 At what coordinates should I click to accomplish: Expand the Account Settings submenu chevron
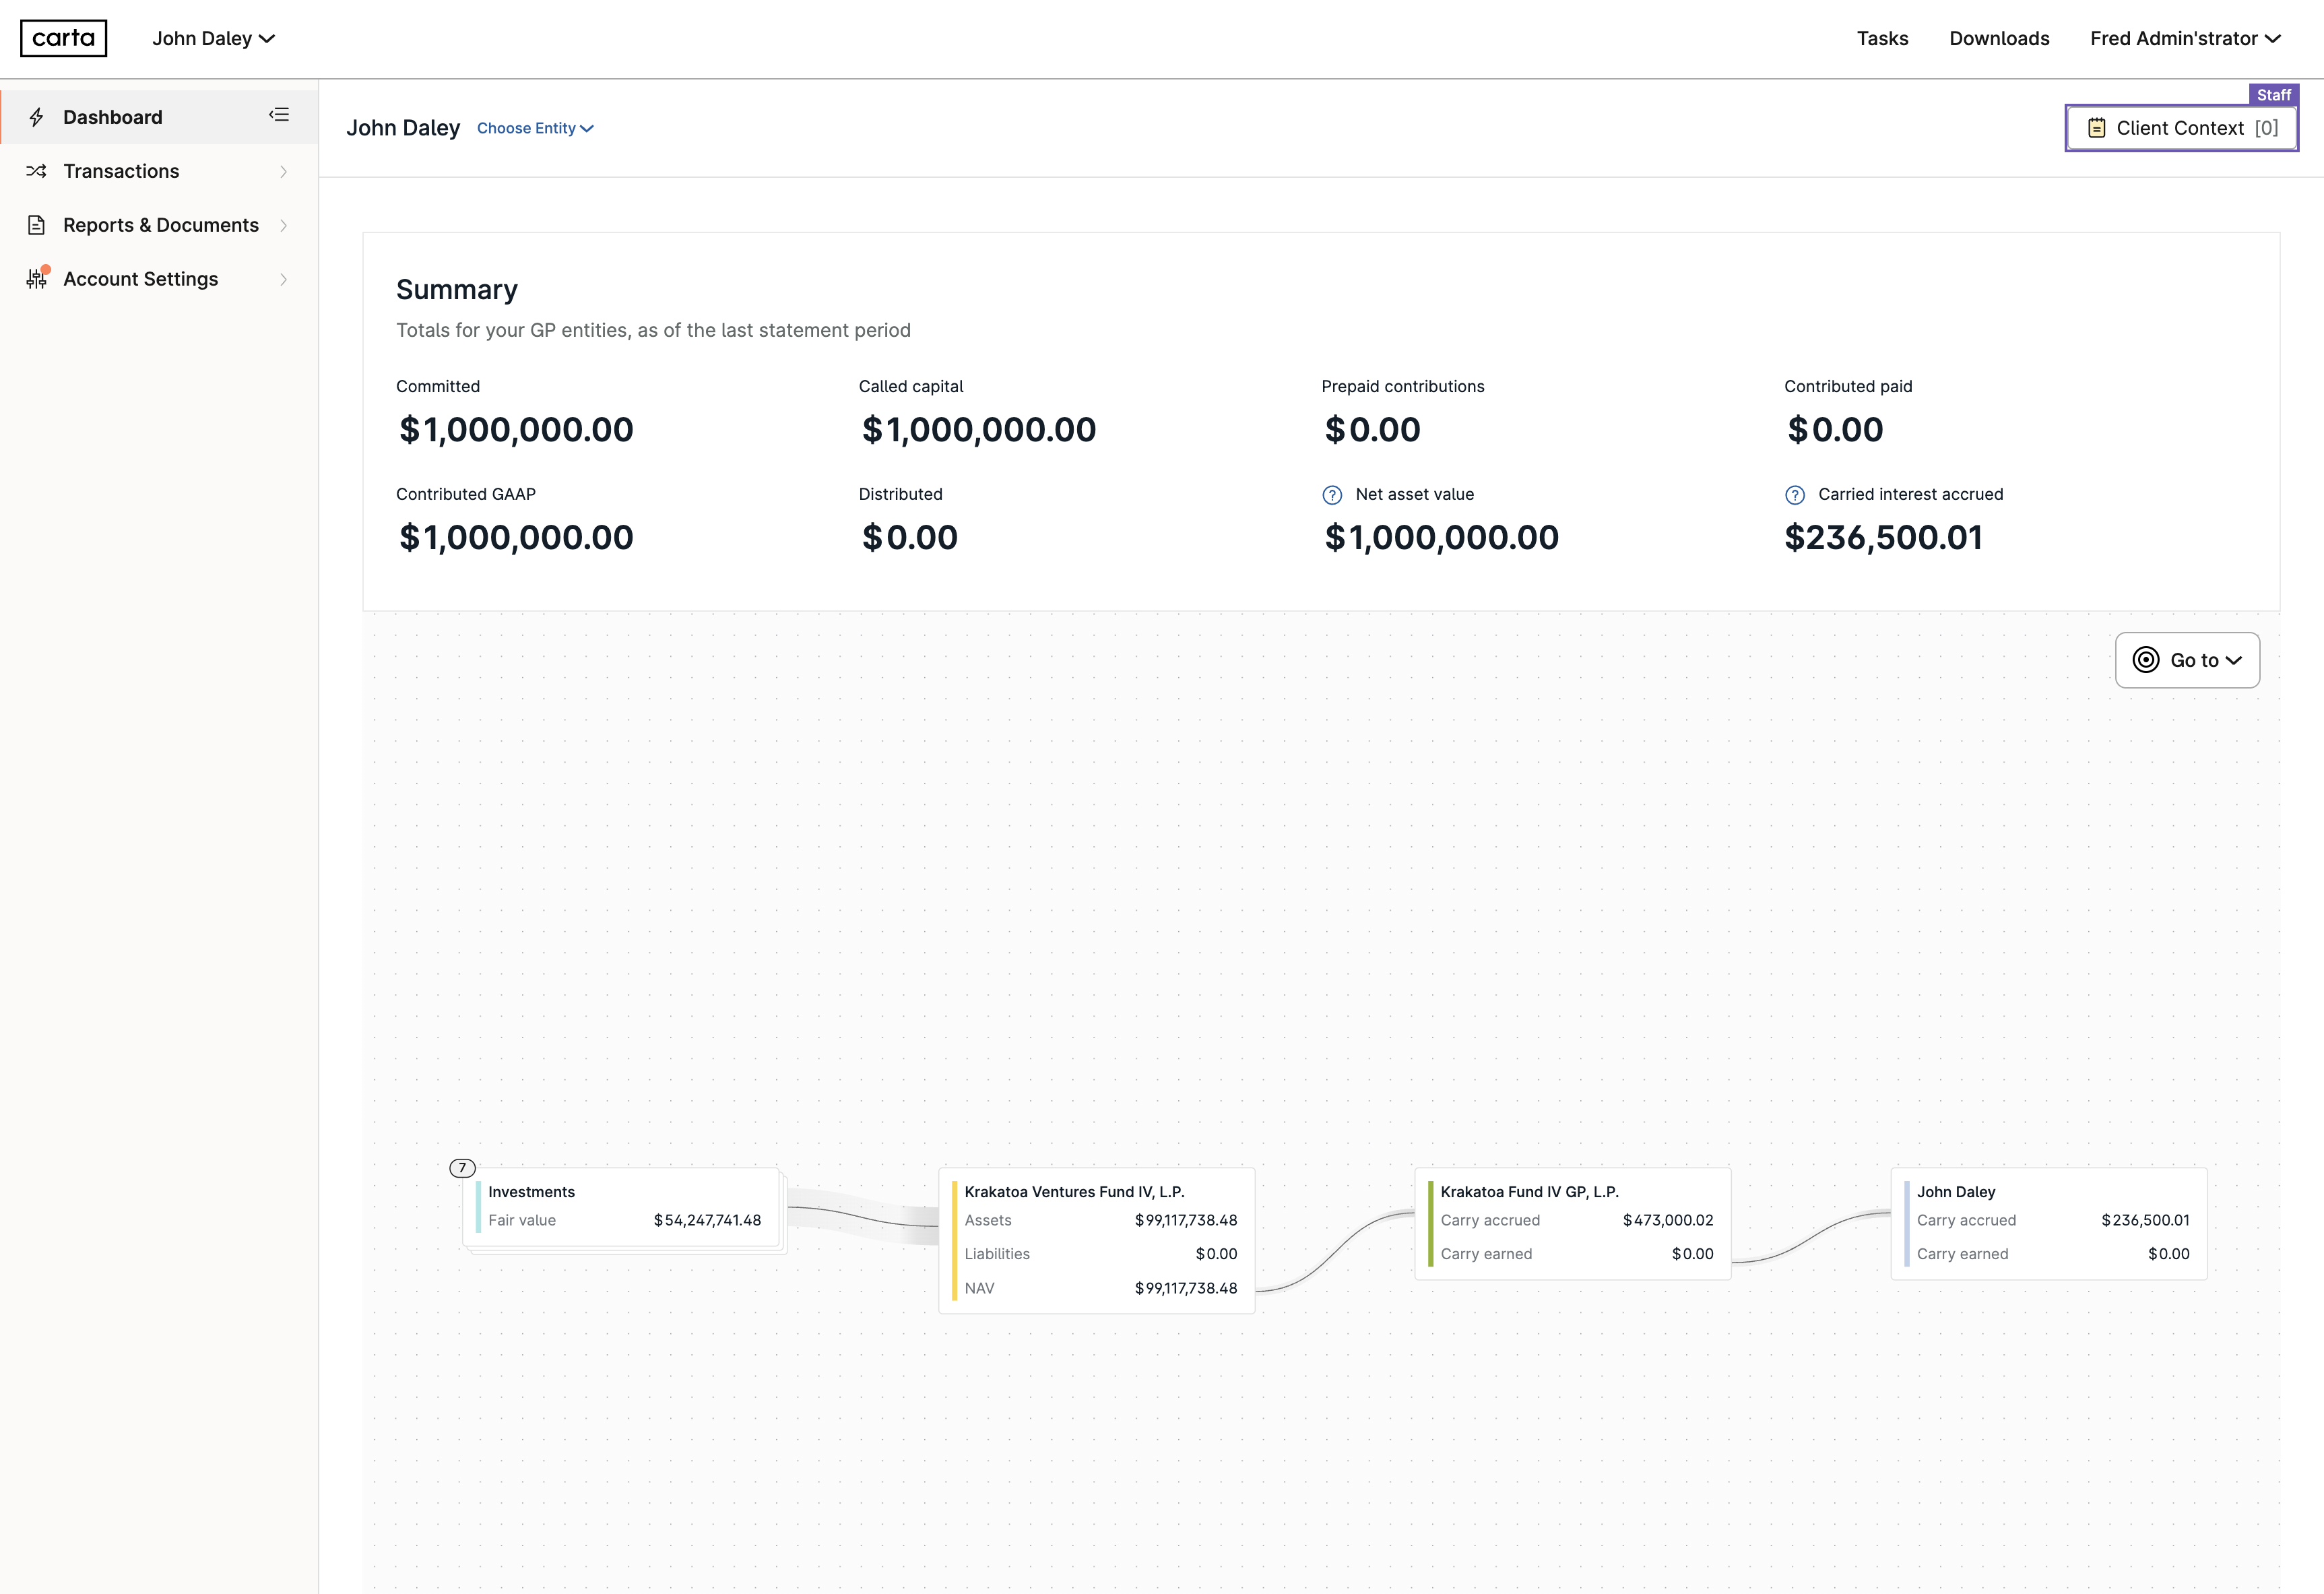(284, 280)
